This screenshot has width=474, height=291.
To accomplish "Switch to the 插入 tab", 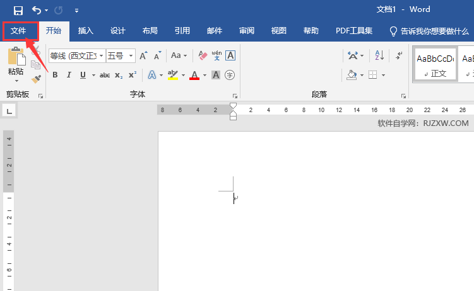I will pyautogui.click(x=86, y=31).
